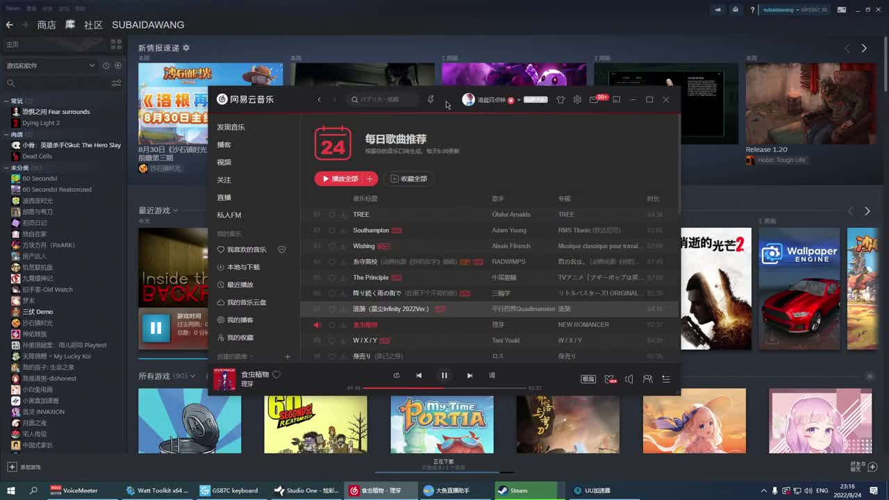Download the song TREE
This screenshot has height=500, width=889.
343,215
